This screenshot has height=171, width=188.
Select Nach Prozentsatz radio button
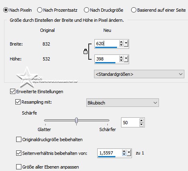40,10
